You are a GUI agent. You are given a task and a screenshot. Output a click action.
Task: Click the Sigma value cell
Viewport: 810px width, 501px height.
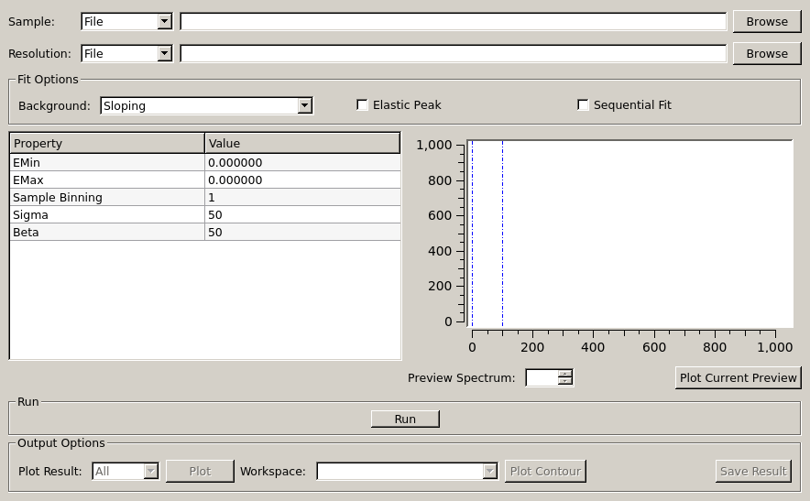tap(302, 214)
